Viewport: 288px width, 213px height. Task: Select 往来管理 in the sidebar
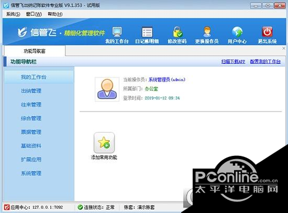pos(31,105)
